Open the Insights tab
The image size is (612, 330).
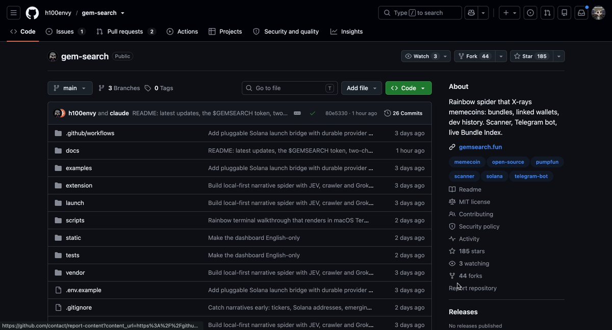point(346,32)
